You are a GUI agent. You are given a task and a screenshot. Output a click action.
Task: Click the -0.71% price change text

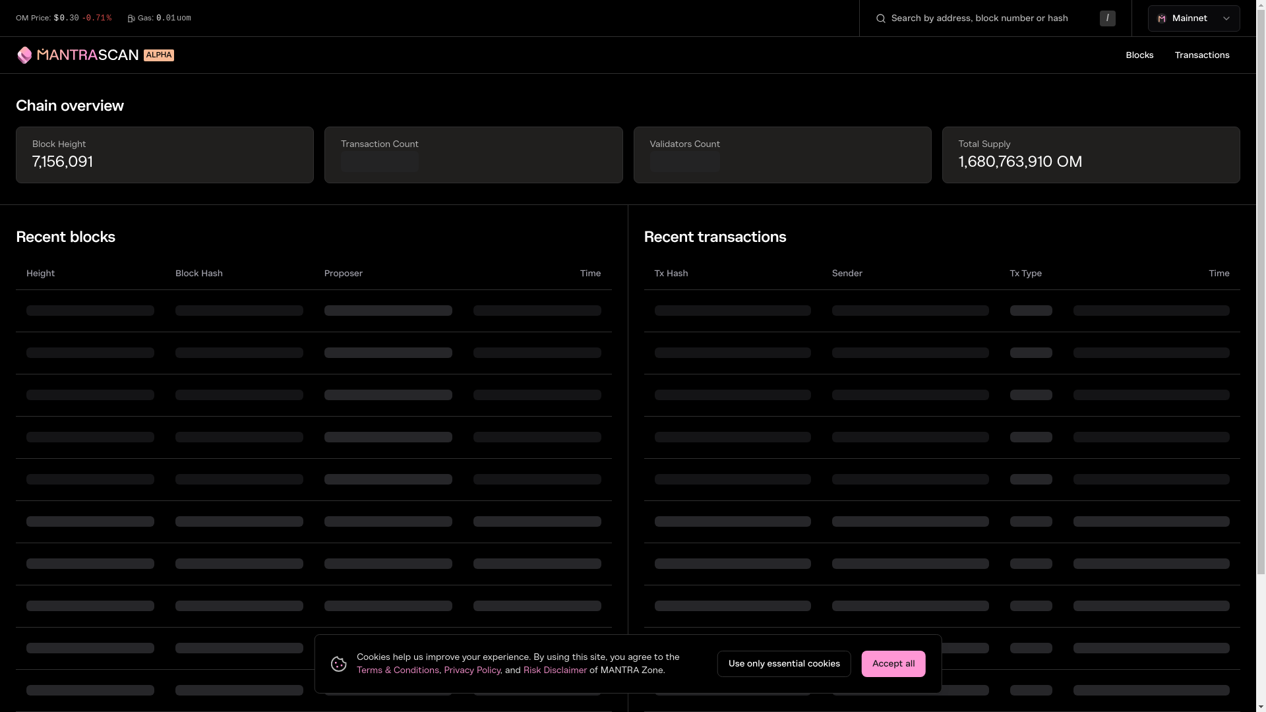pyautogui.click(x=97, y=18)
